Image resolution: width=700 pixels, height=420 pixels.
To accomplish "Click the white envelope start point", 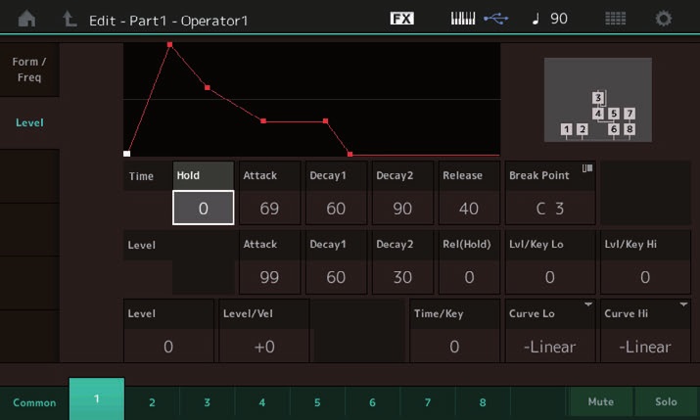I will pos(127,154).
